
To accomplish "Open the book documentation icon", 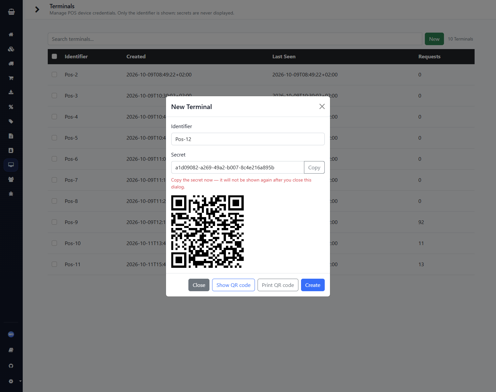I will pos(11,350).
